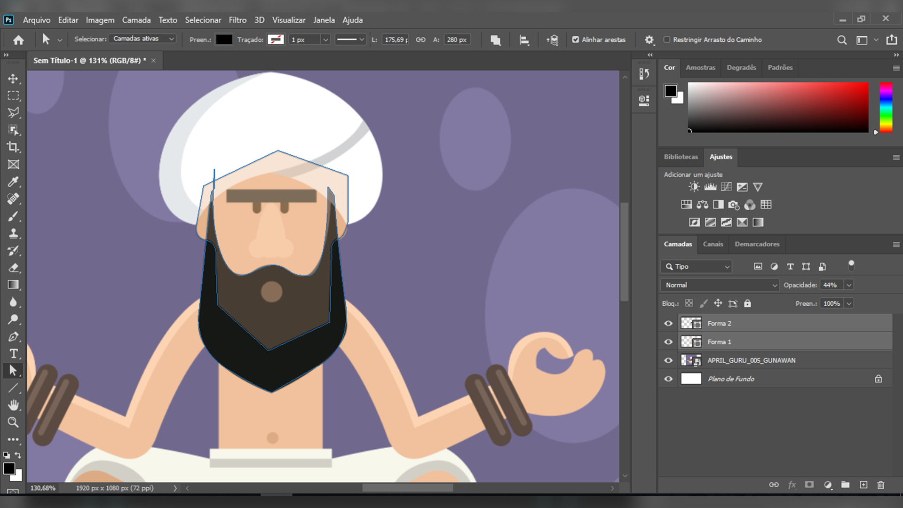Click the Home icon in options bar

click(x=18, y=40)
